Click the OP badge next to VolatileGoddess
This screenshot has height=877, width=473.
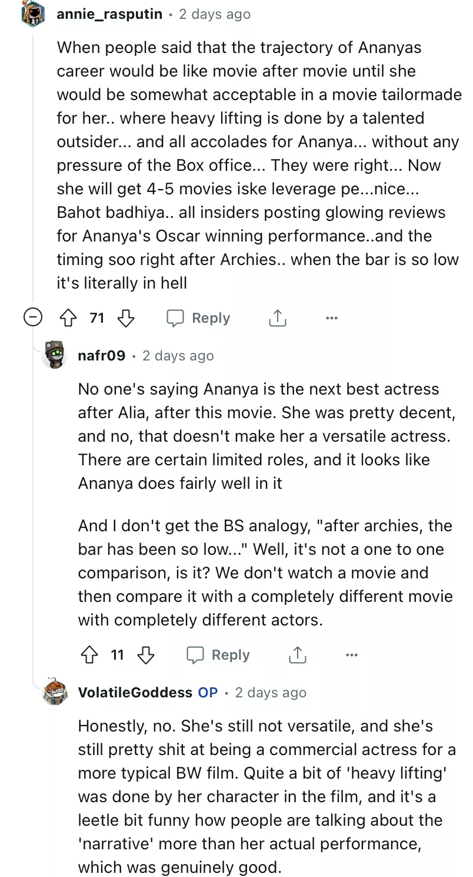tap(208, 693)
